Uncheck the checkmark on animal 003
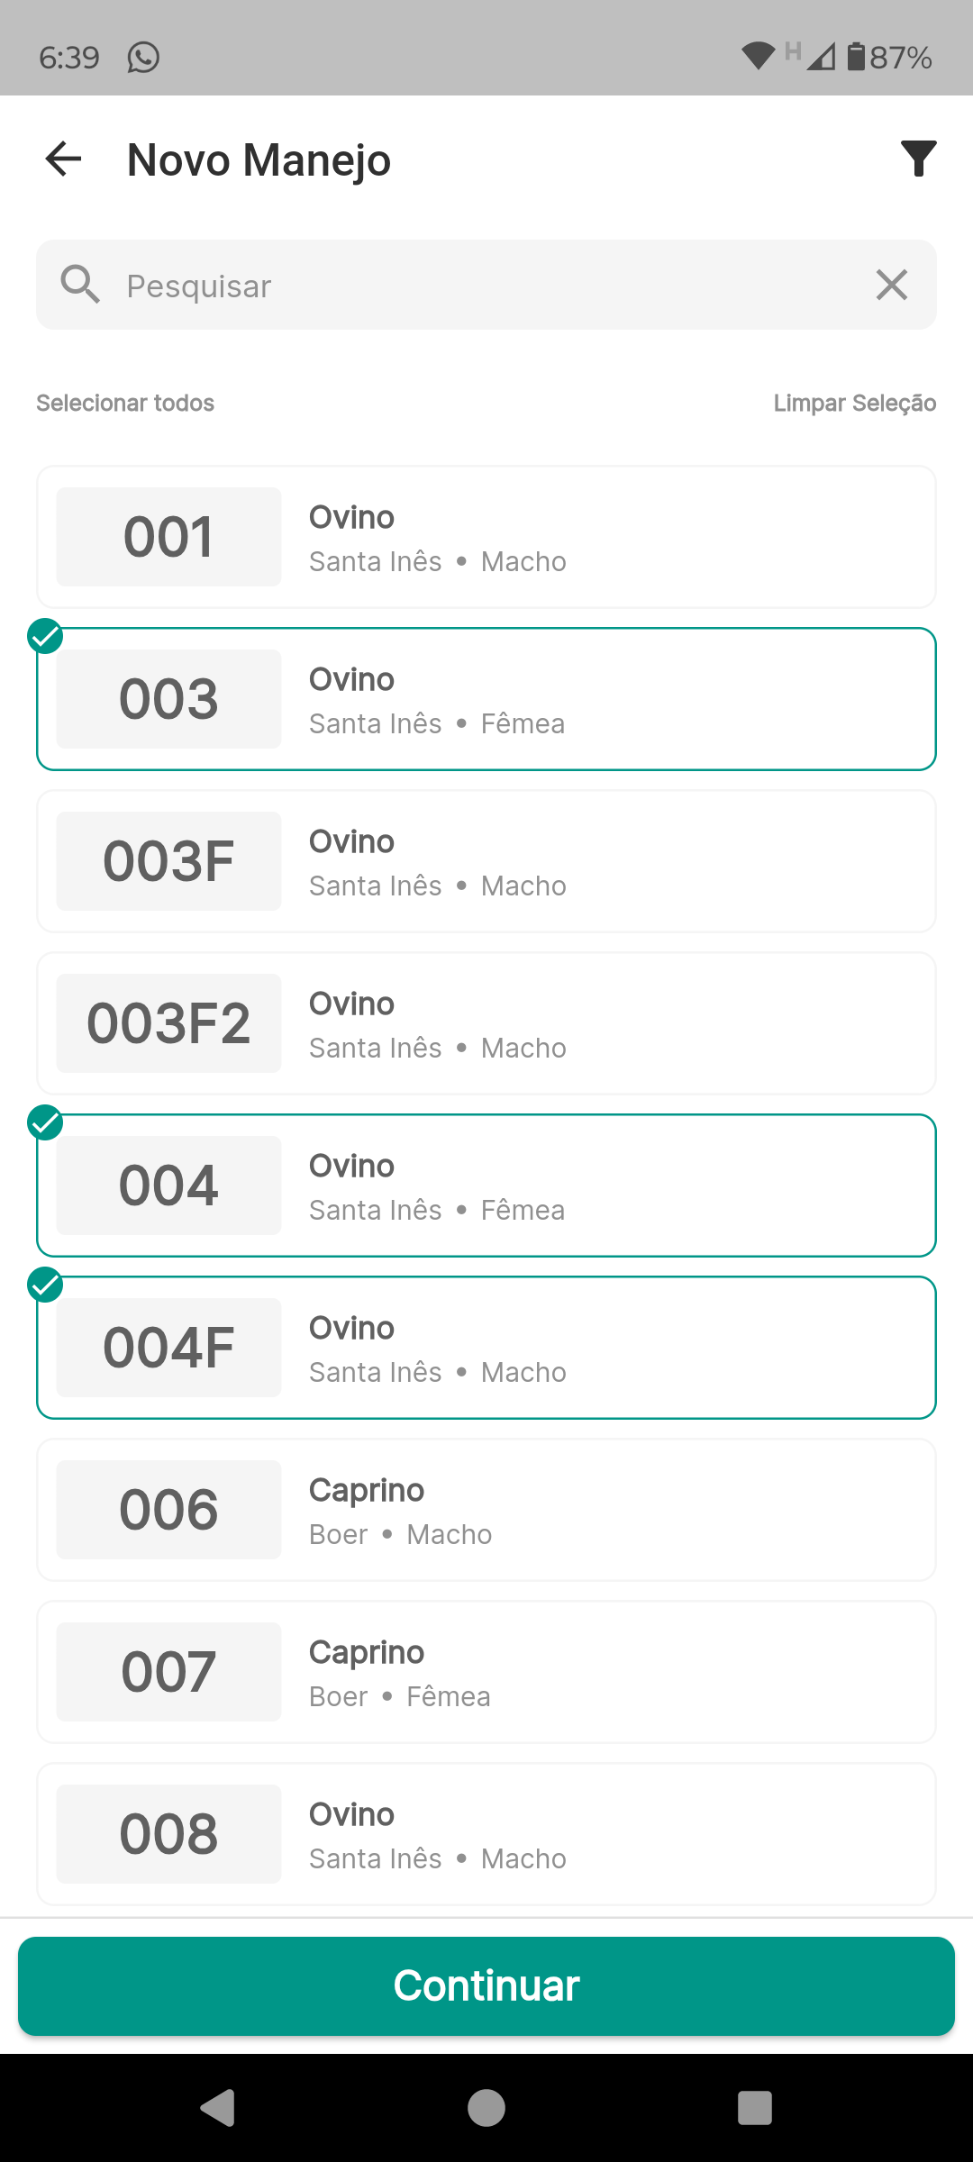 [45, 636]
